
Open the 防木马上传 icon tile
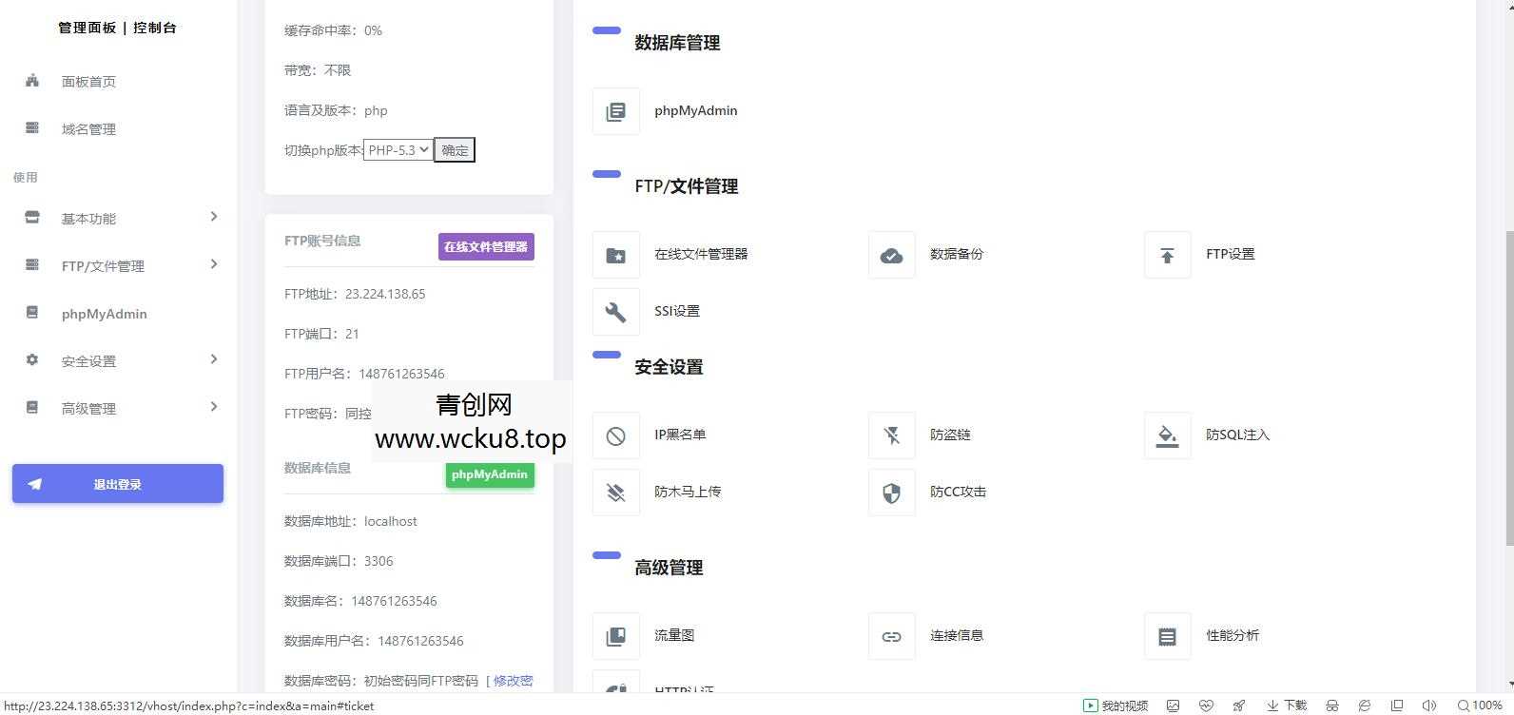(x=616, y=493)
